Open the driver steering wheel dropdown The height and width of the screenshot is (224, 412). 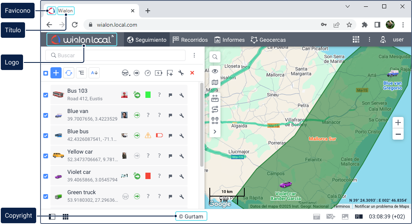126,73
